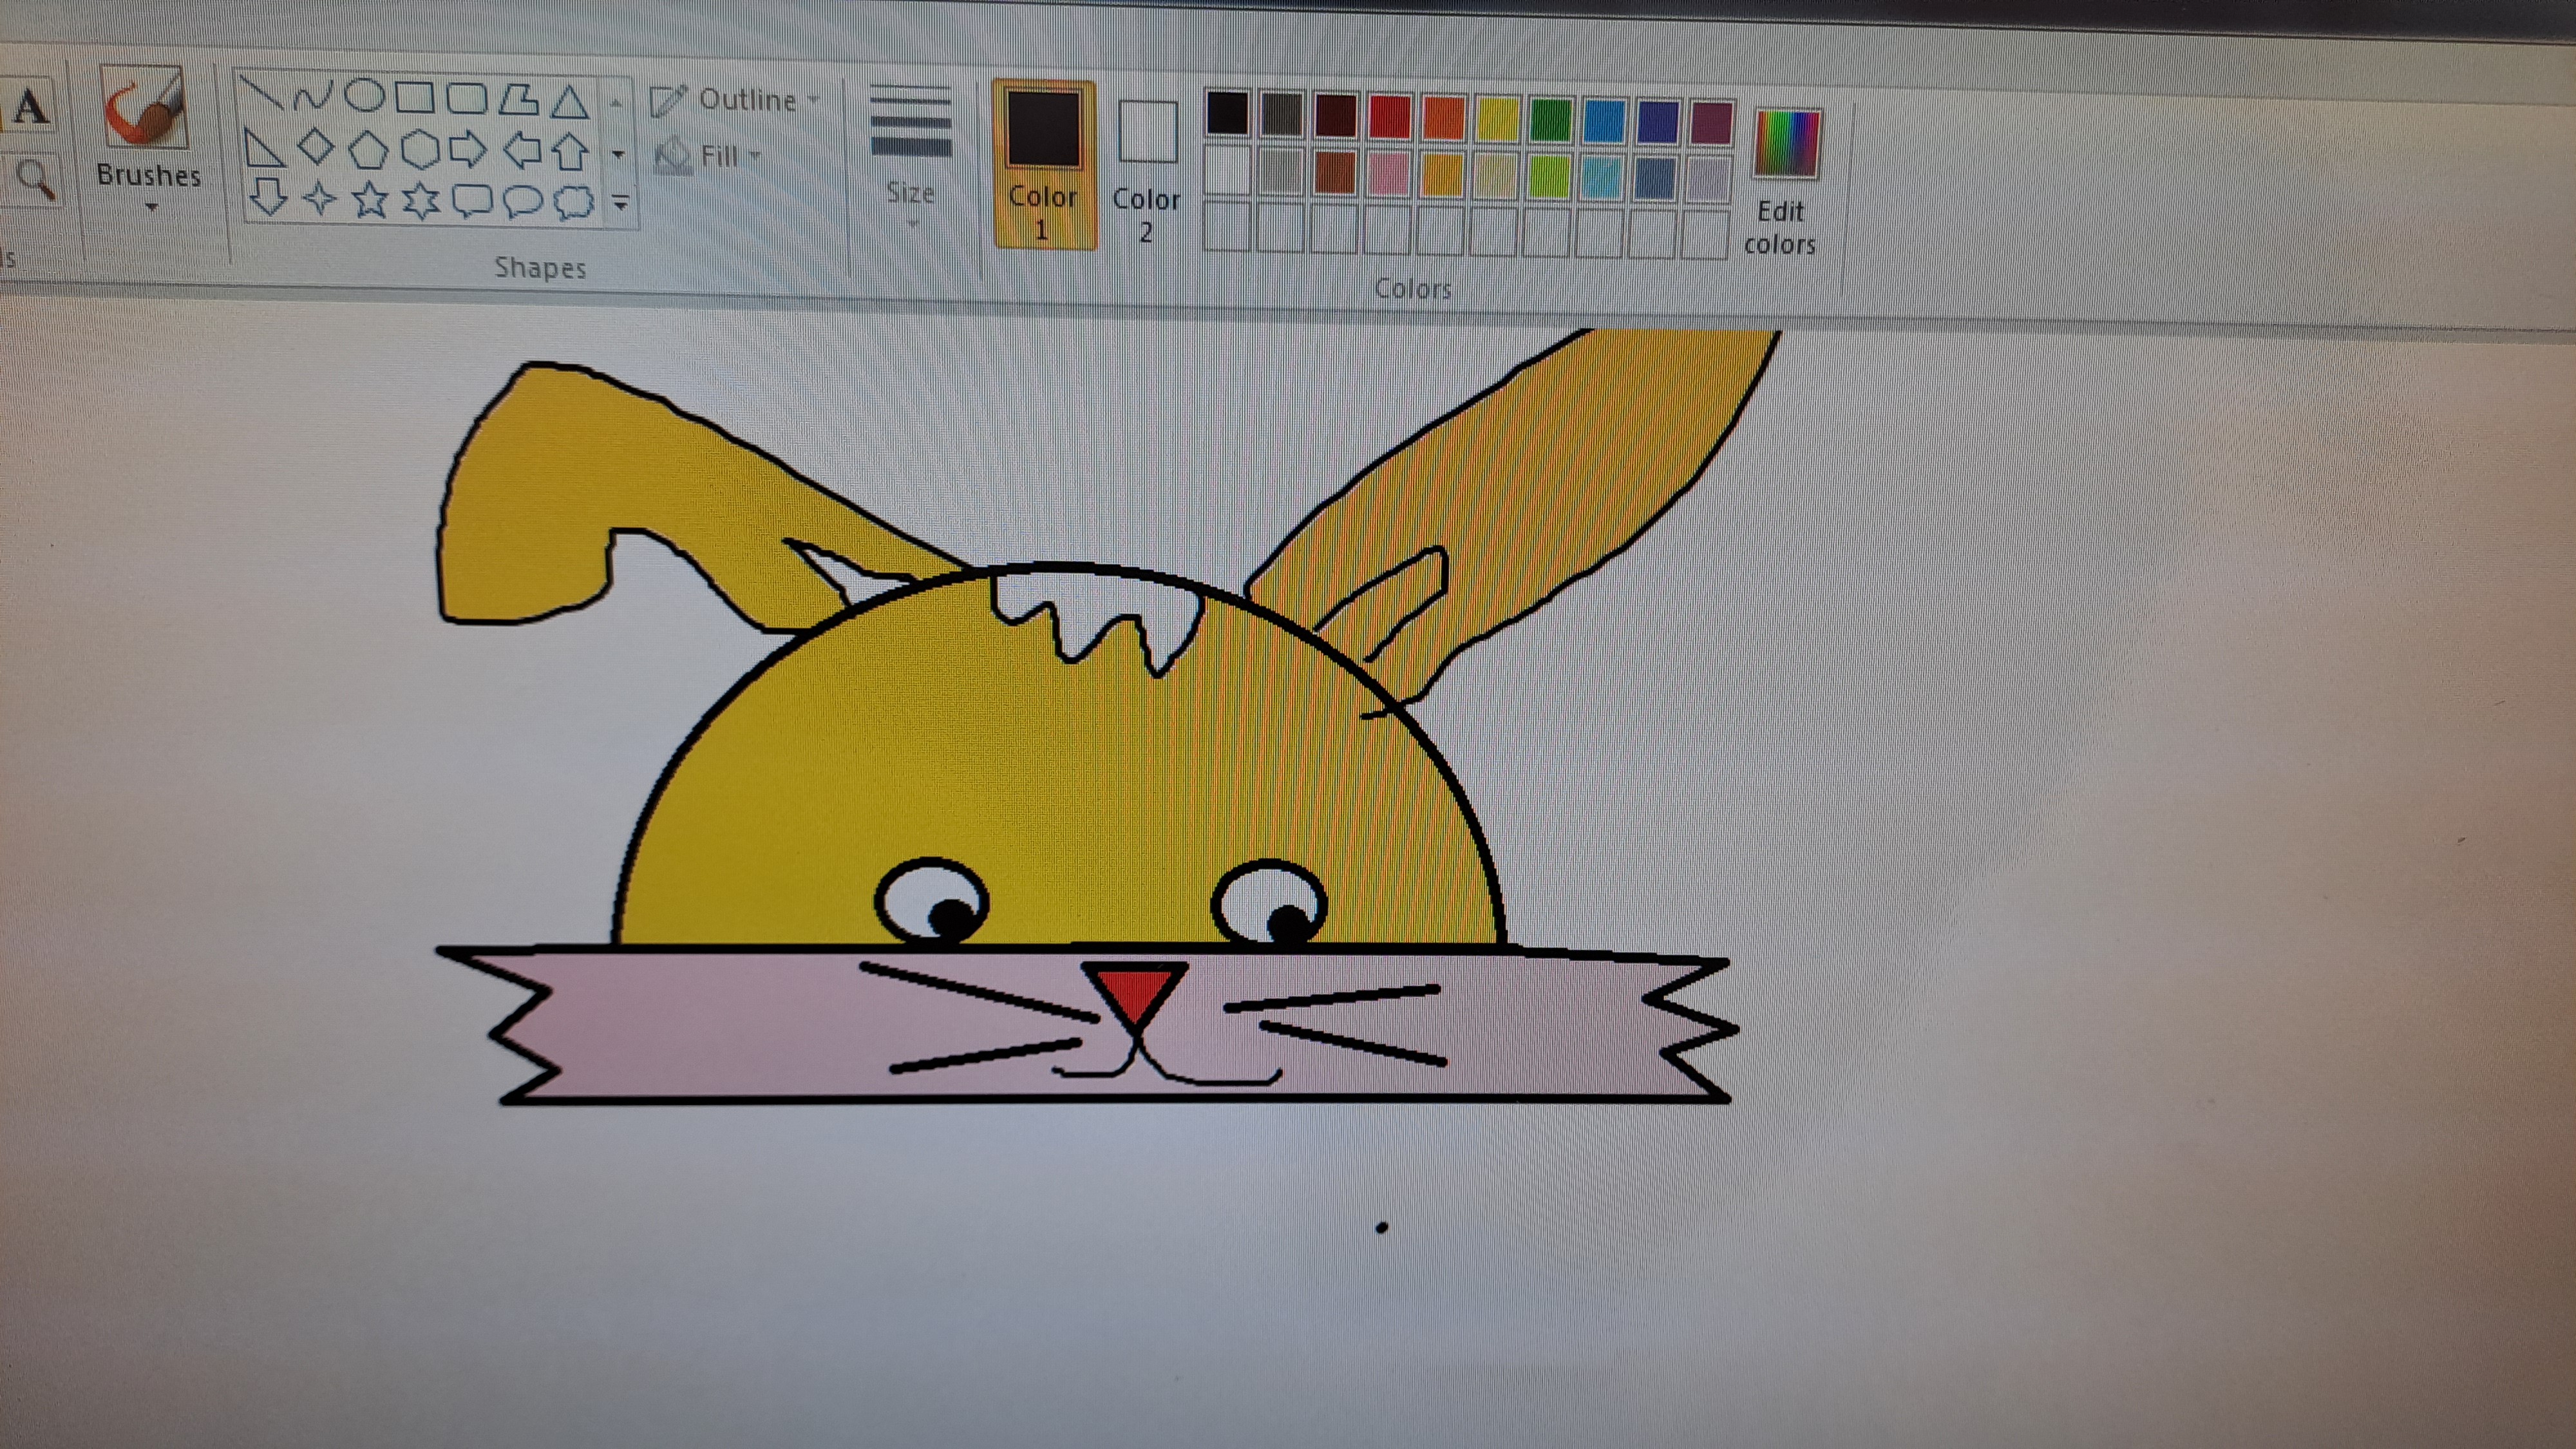Select the Oval shape
This screenshot has width=2576, height=1449.
click(x=364, y=97)
